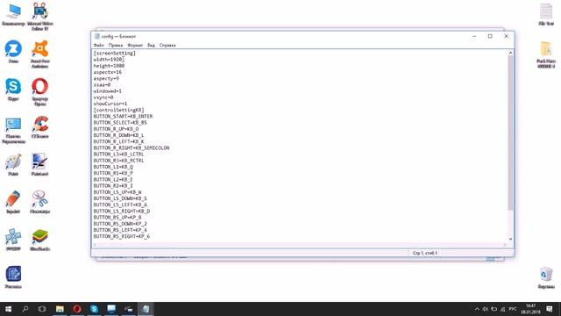The height and width of the screenshot is (316, 561).
Task: Open the Справка menu in Notepad
Action: (x=167, y=45)
